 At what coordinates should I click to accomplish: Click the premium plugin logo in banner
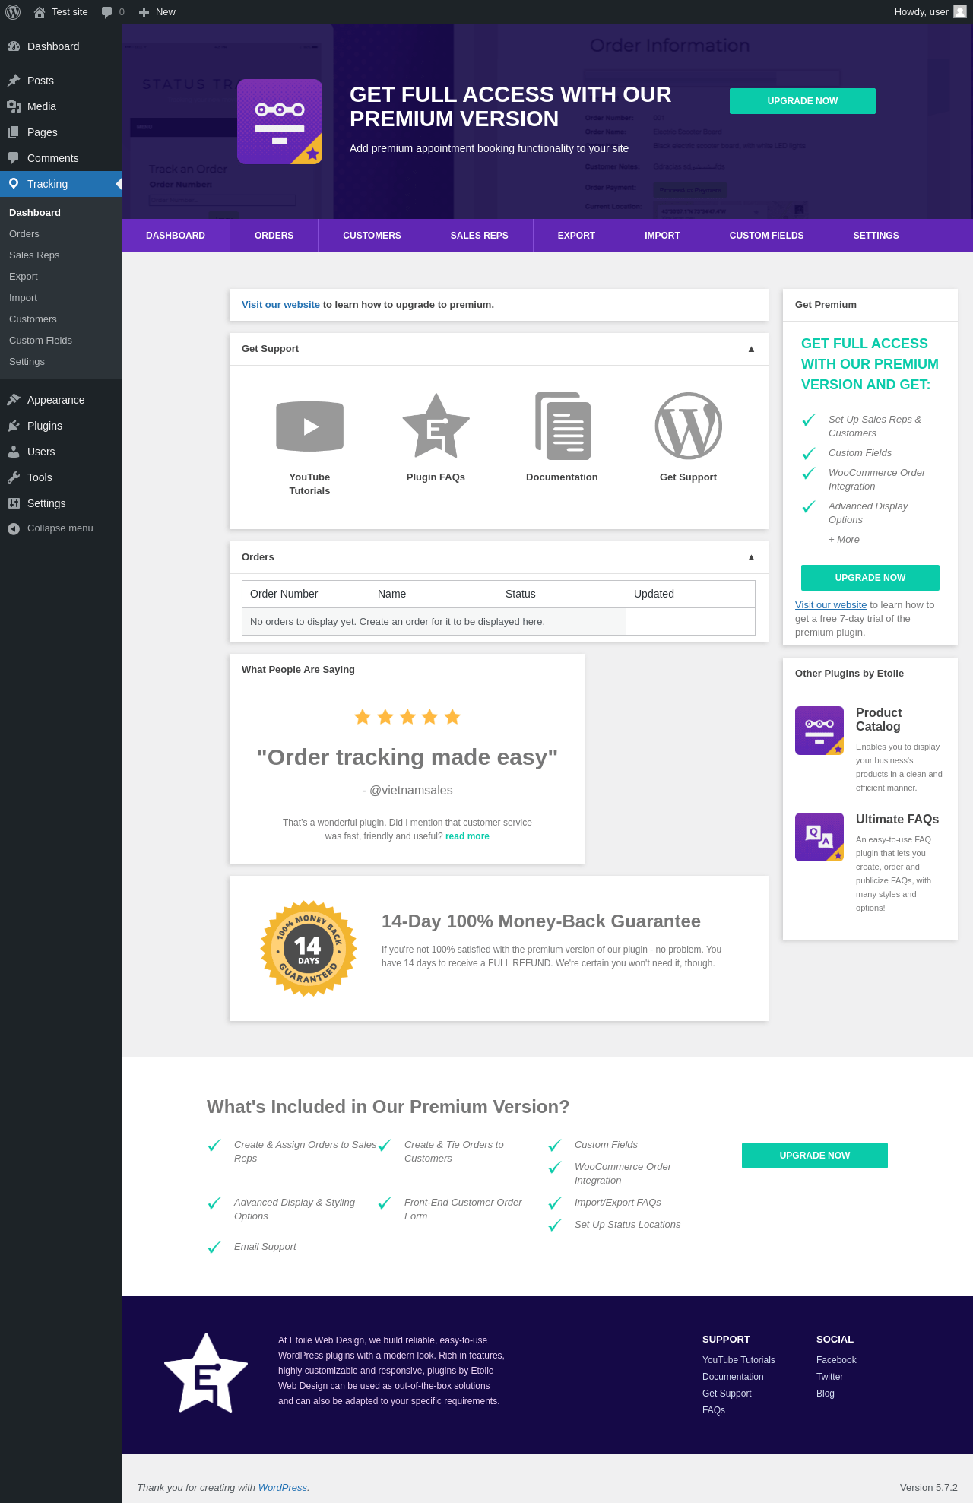click(x=280, y=122)
